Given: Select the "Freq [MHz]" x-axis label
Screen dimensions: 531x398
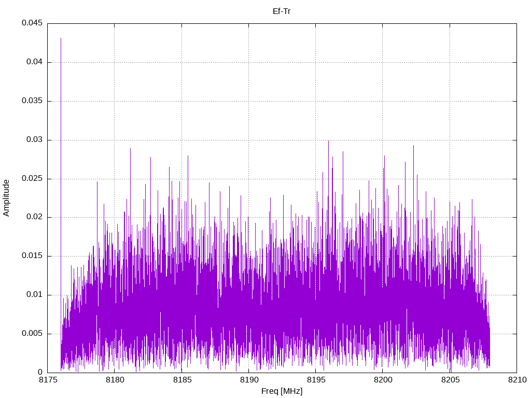Looking at the screenshot, I should click(282, 391).
